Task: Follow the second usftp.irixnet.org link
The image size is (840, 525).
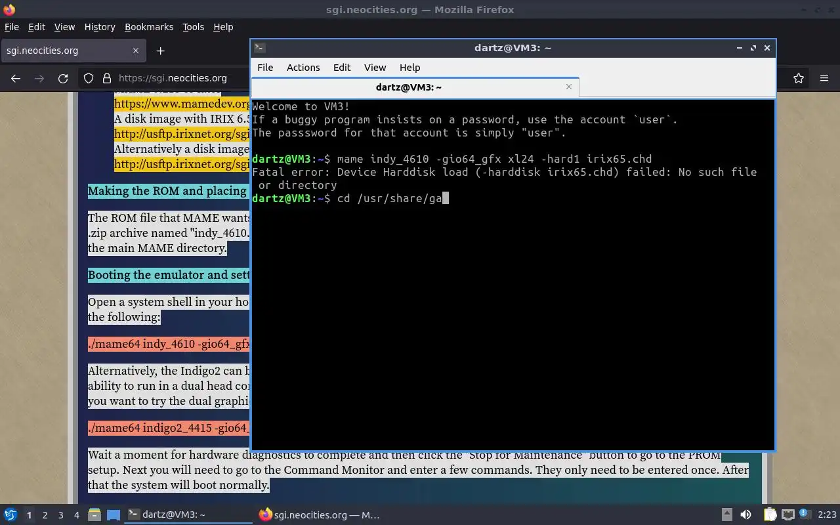Action: [x=182, y=164]
